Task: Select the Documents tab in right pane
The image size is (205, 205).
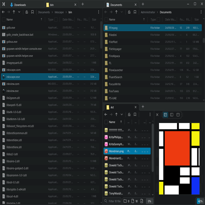Action: pos(122,5)
